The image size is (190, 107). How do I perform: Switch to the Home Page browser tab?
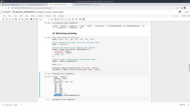[x=36, y=5]
